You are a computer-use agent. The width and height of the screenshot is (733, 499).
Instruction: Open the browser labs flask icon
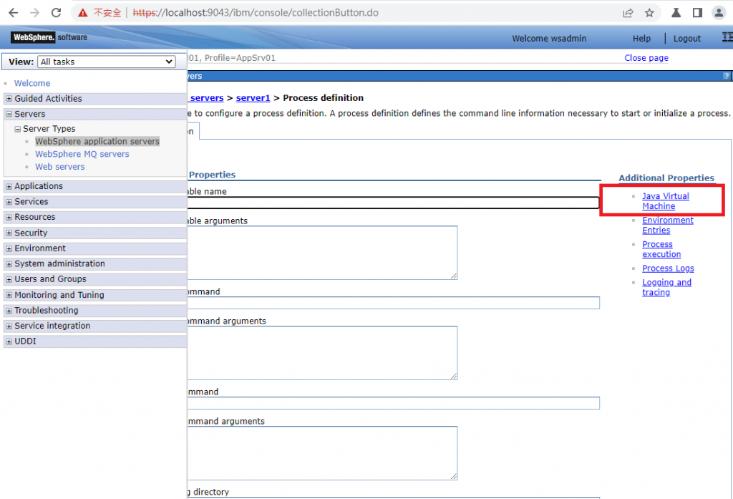[676, 13]
